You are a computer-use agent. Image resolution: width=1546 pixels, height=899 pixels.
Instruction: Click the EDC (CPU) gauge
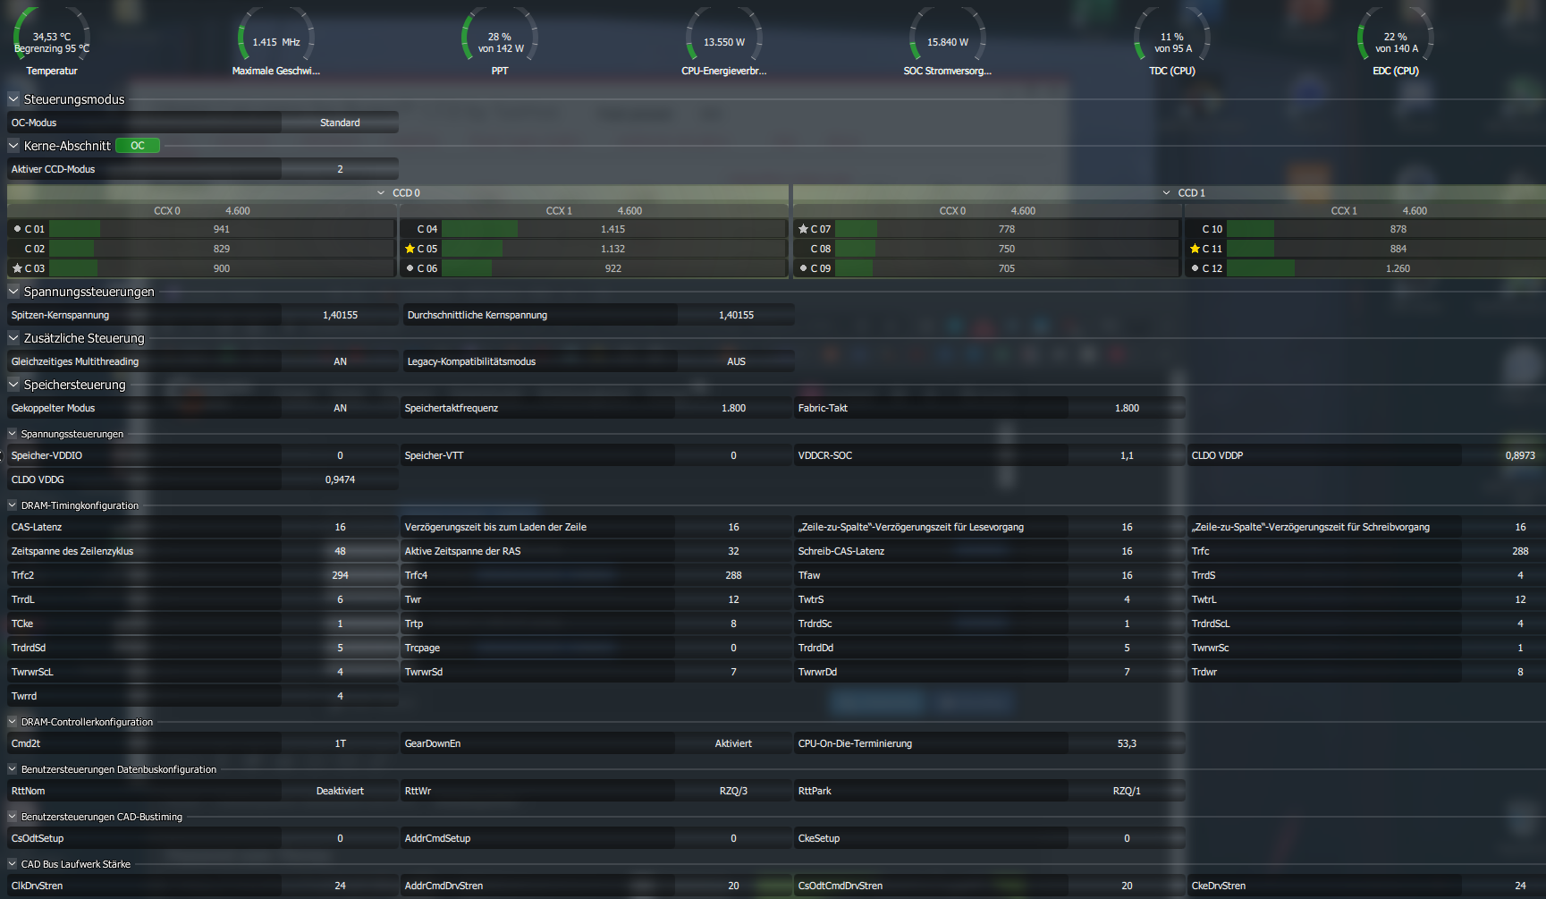[1396, 41]
